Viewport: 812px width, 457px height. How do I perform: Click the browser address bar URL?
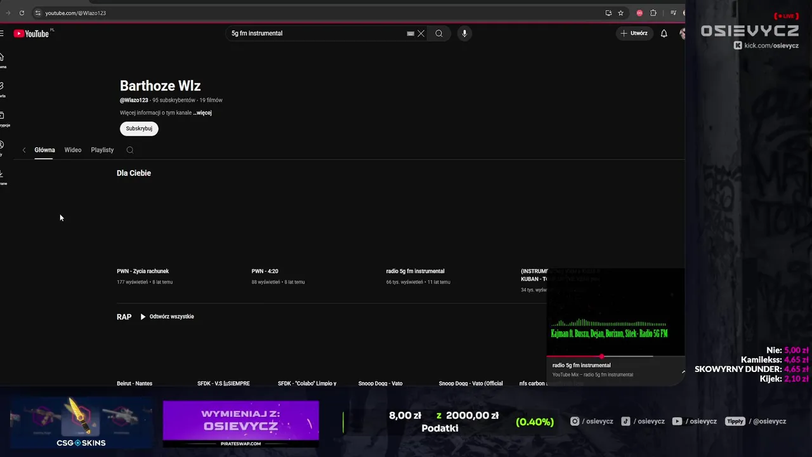[x=75, y=13]
